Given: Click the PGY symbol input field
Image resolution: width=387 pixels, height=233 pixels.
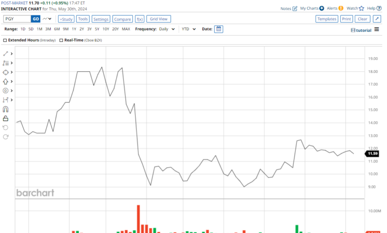Looking at the screenshot, I should pyautogui.click(x=17, y=19).
